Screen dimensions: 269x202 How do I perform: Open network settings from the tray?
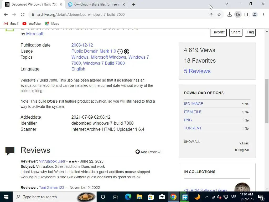pos(226,197)
